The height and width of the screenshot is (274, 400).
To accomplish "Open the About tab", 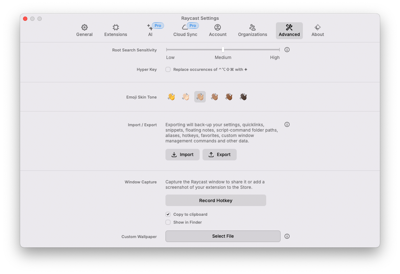I will (318, 31).
